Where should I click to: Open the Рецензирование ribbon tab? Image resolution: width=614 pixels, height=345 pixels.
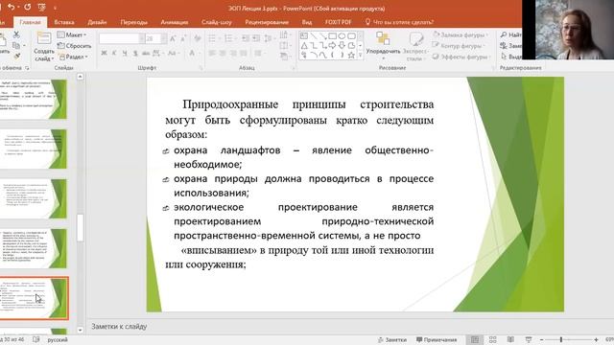coord(267,22)
